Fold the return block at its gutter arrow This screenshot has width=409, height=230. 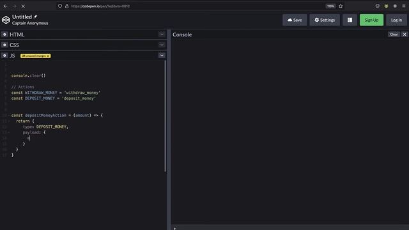[x=9, y=121]
